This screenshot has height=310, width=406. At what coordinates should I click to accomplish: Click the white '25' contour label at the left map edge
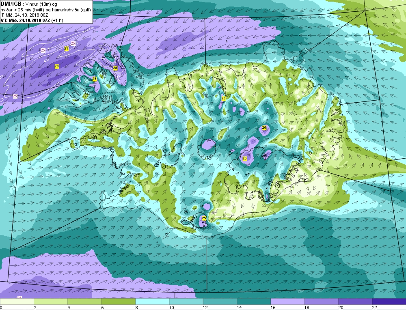[x=15, y=96]
